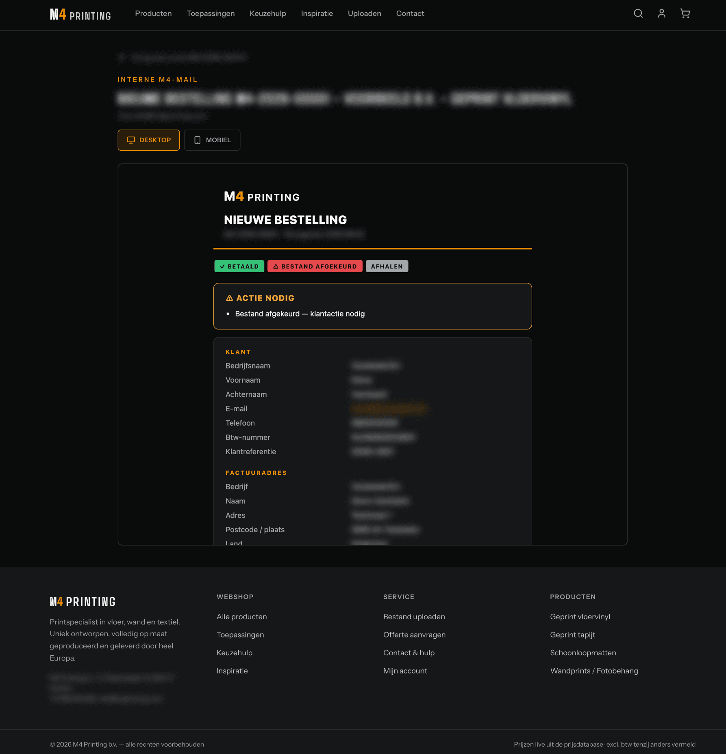Click the M4 Printing logo in email preview
The height and width of the screenshot is (754, 726).
(x=262, y=197)
